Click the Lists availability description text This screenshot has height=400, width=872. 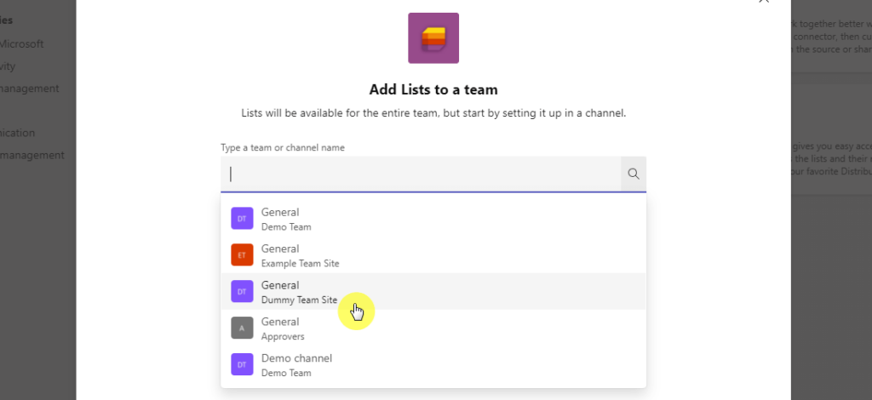[x=433, y=113]
